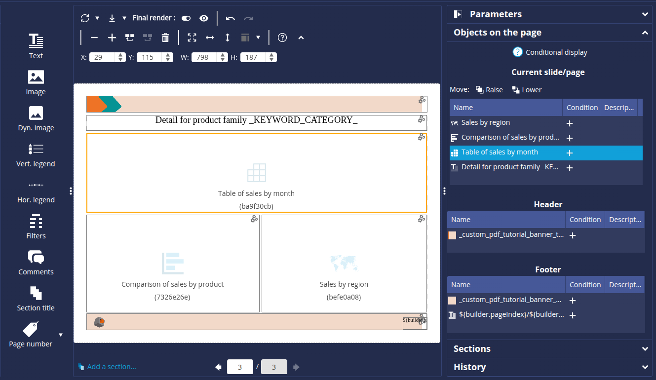Select the Text tool in the sidebar
The width and height of the screenshot is (656, 380).
click(x=36, y=46)
